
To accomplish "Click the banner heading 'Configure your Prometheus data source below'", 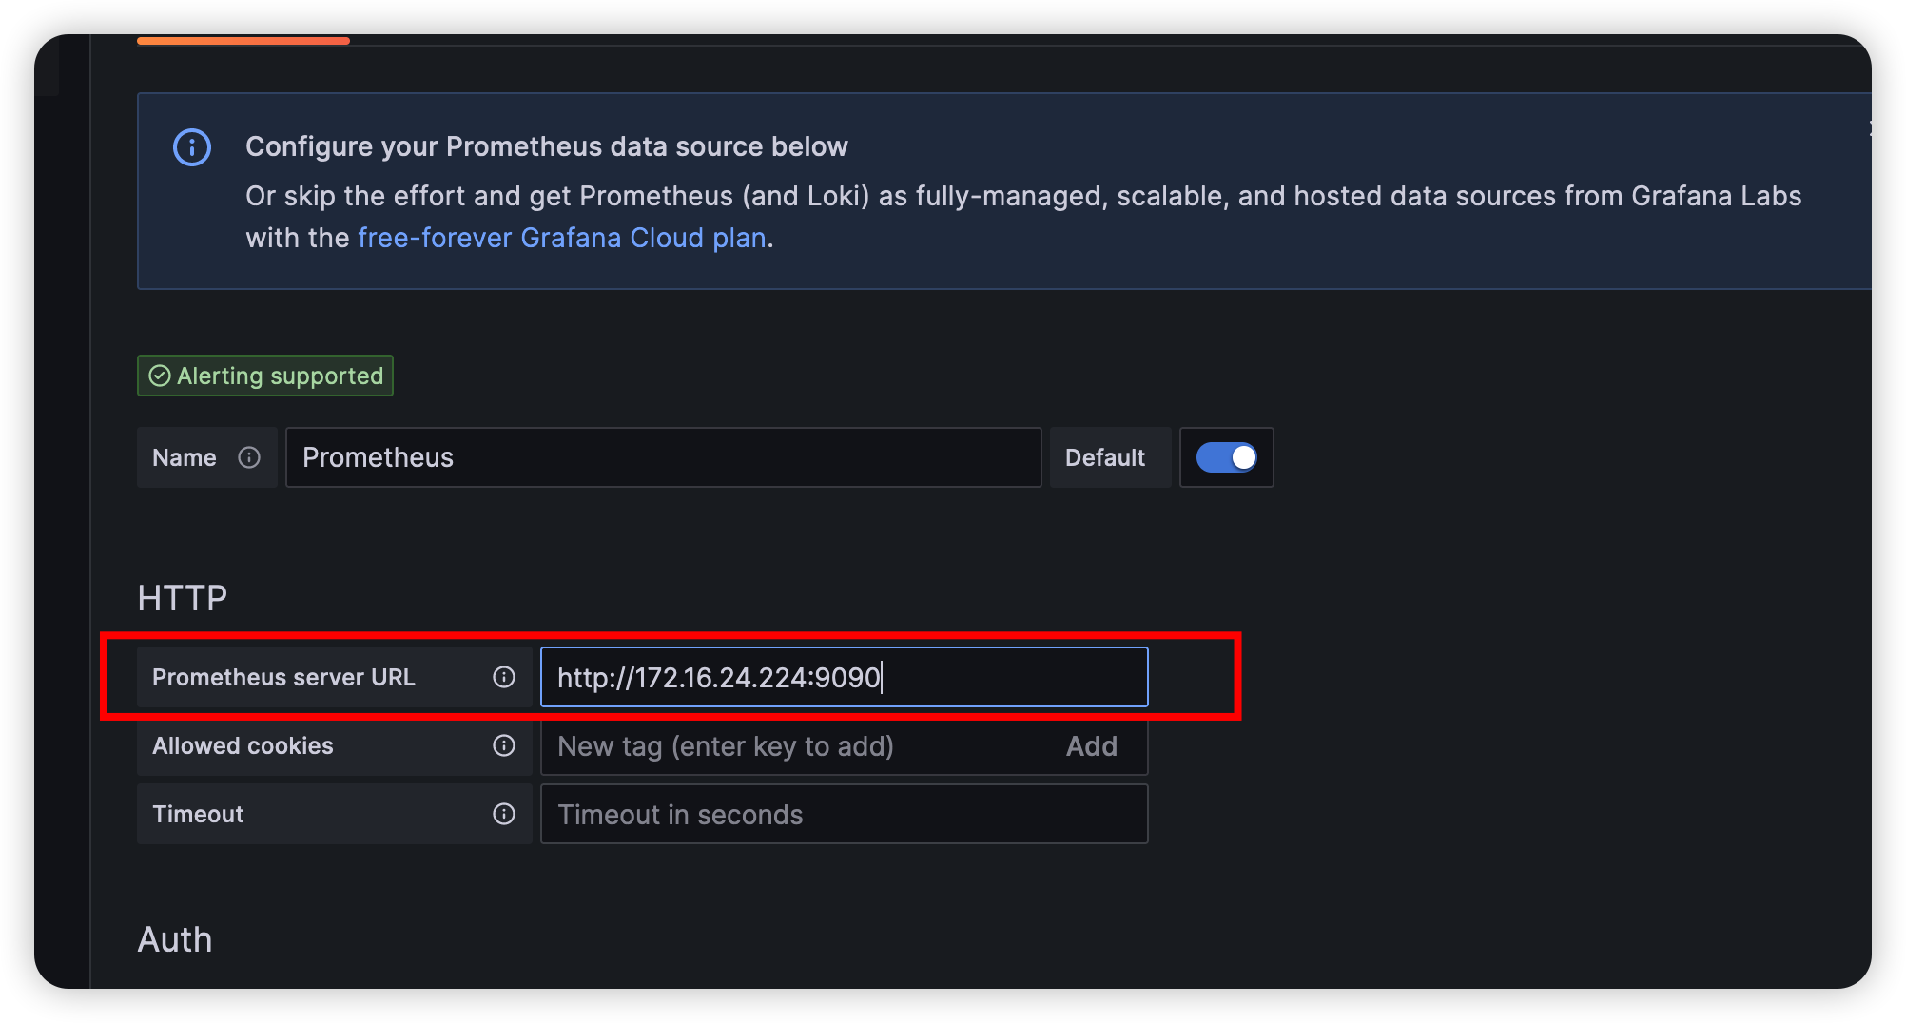I will coord(547,146).
